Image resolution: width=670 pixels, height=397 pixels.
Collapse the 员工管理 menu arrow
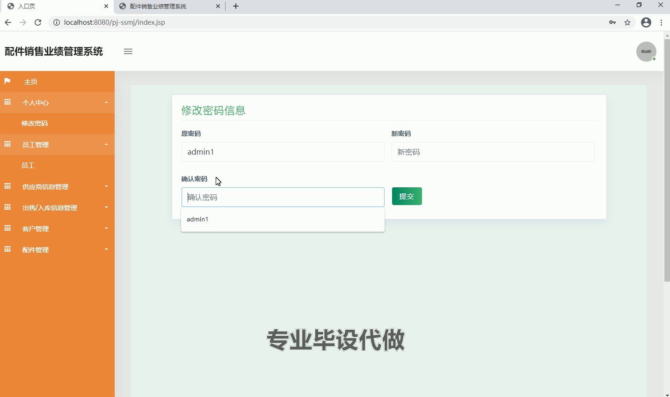tap(106, 144)
